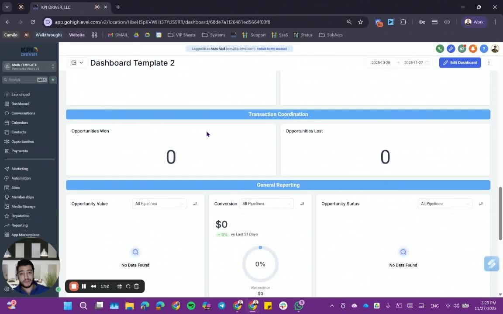Click the Conversion filter settings icon
Viewport: 503px width, 314px height.
pyautogui.click(x=302, y=204)
